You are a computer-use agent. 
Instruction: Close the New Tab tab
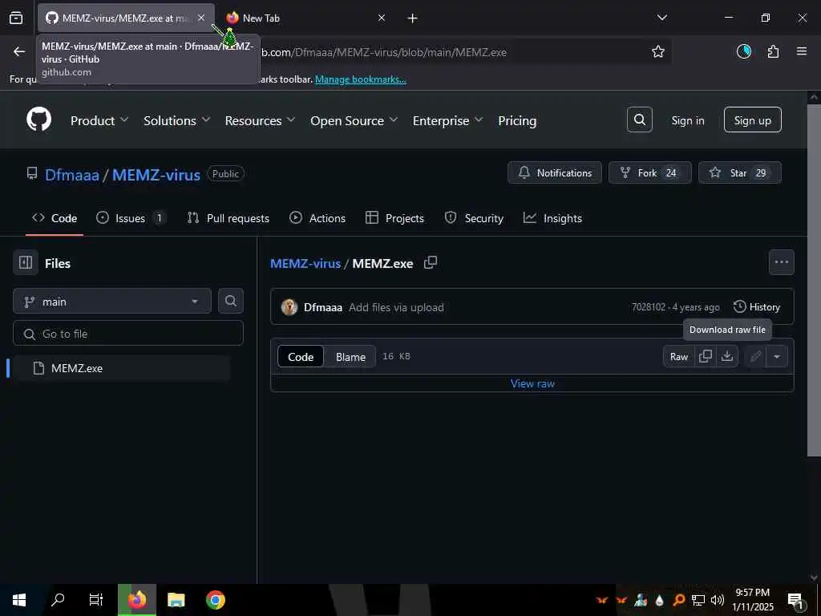point(381,18)
